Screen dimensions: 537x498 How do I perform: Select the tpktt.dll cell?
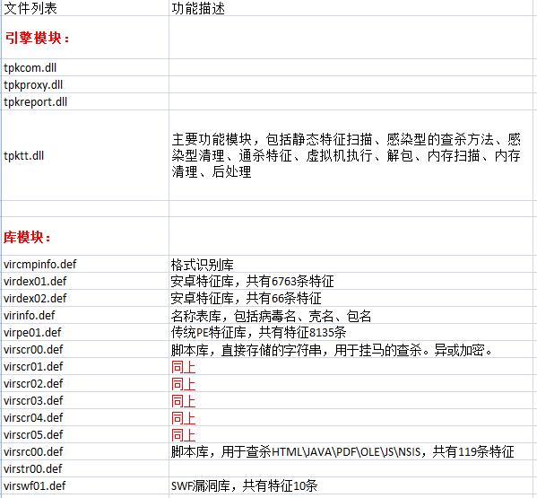click(x=85, y=155)
